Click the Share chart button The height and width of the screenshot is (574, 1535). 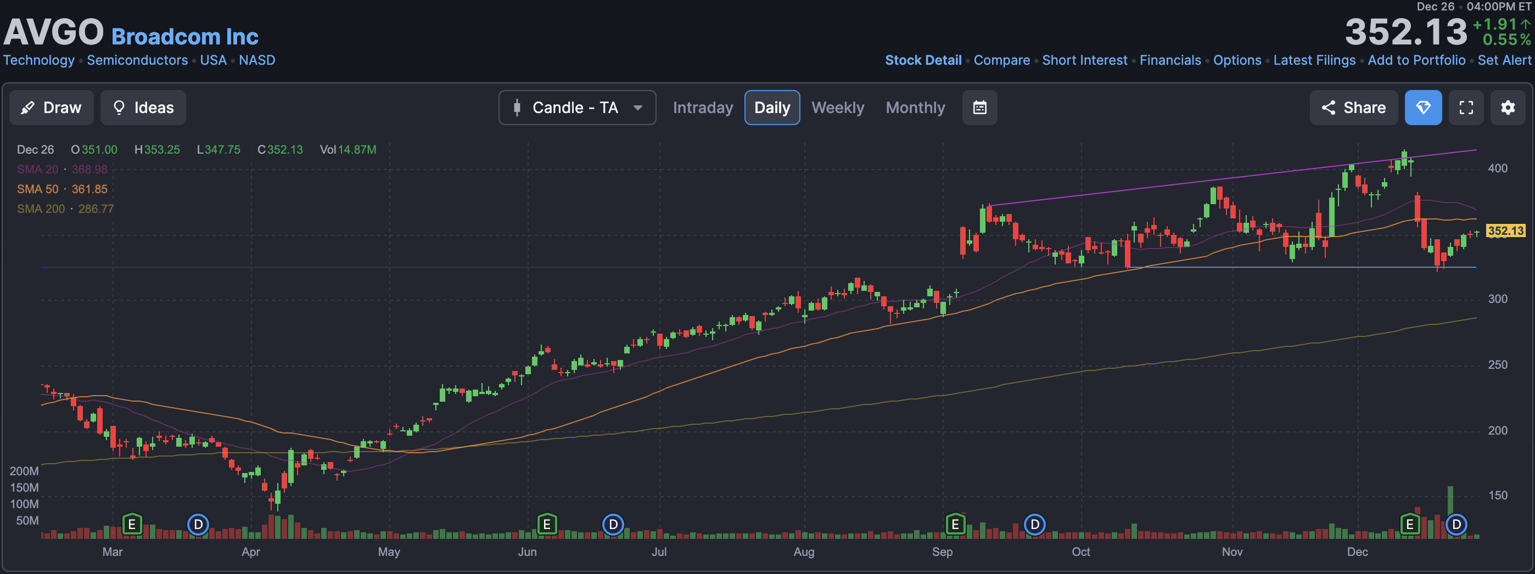pyautogui.click(x=1353, y=107)
